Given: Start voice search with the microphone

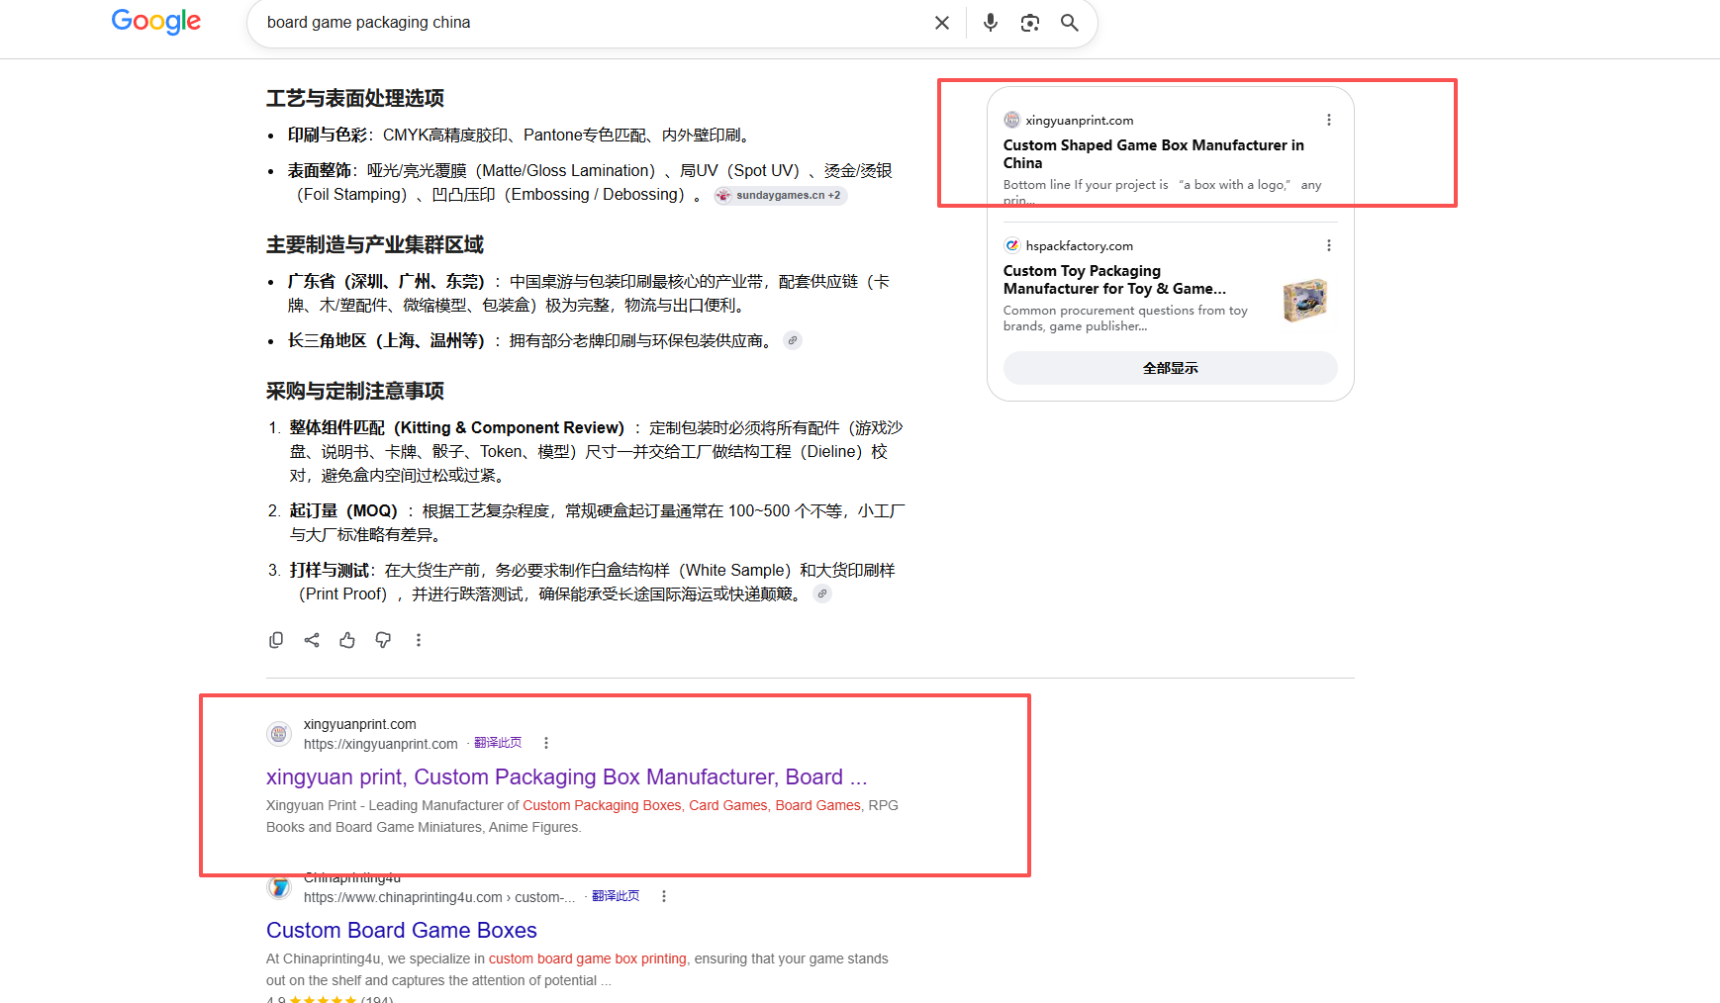Looking at the screenshot, I should pos(991,23).
